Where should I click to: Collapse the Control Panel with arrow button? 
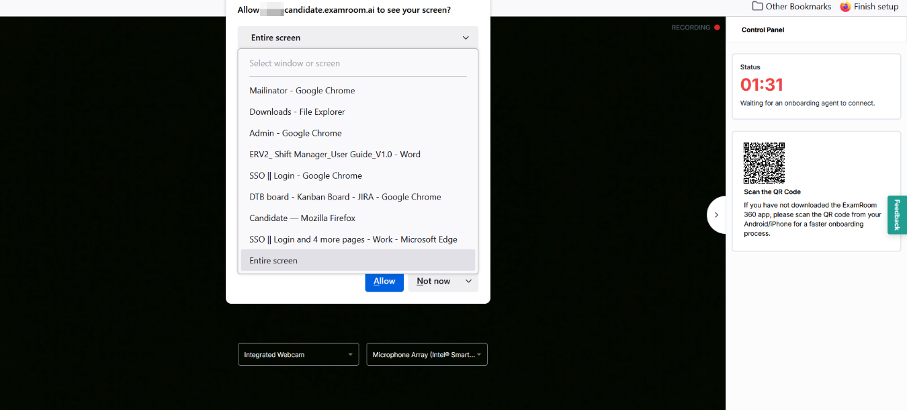[x=716, y=215]
